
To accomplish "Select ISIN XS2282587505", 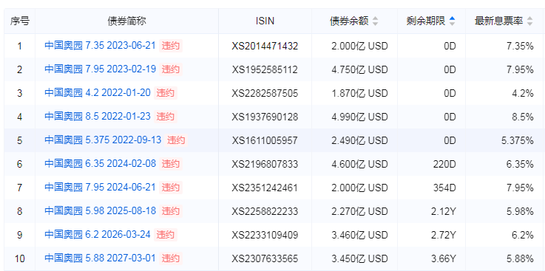I will 265,93.
